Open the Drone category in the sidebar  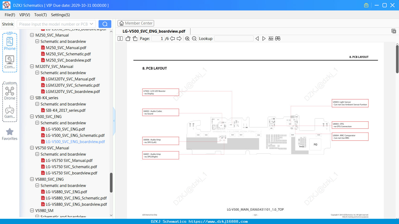(x=10, y=93)
